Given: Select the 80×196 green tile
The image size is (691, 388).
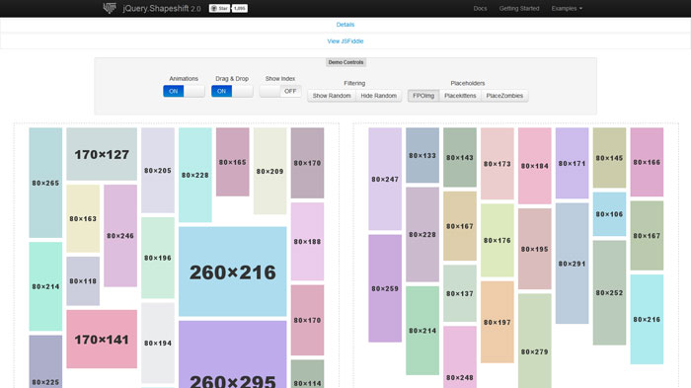Looking at the screenshot, I should pyautogui.click(x=158, y=258).
